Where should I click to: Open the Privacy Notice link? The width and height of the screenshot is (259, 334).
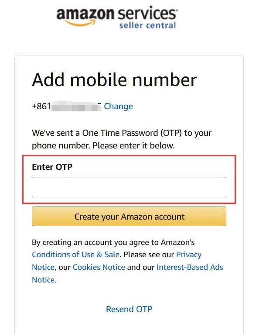[x=189, y=255]
